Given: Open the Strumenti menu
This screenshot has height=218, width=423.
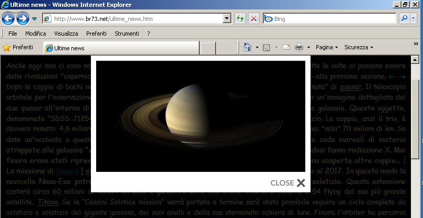Looking at the screenshot, I should pyautogui.click(x=127, y=34).
